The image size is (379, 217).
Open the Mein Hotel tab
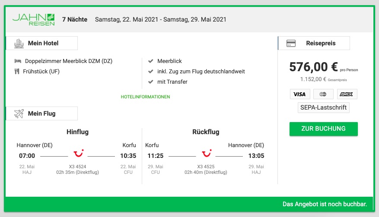pyautogui.click(x=41, y=43)
